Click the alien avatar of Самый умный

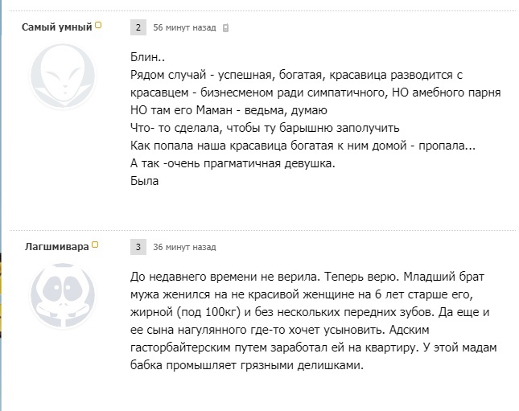(61, 74)
